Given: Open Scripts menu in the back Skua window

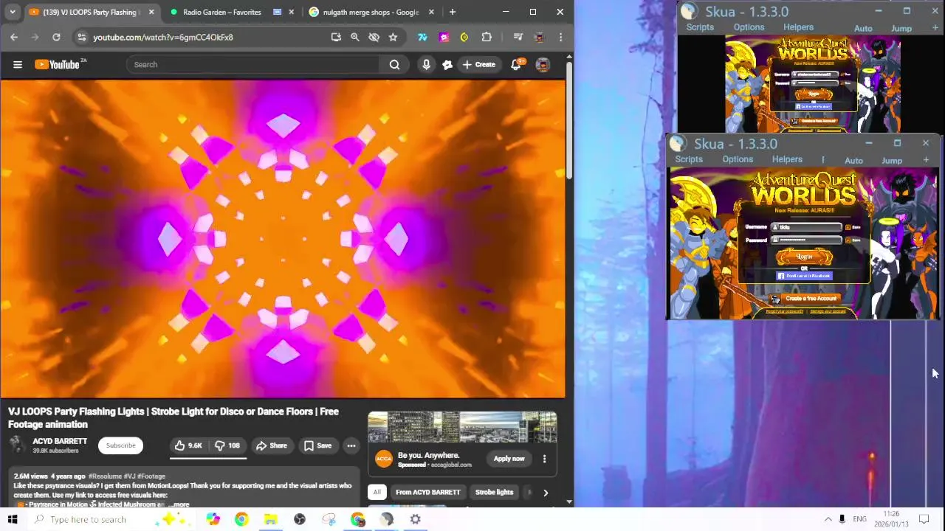Looking at the screenshot, I should 700,27.
